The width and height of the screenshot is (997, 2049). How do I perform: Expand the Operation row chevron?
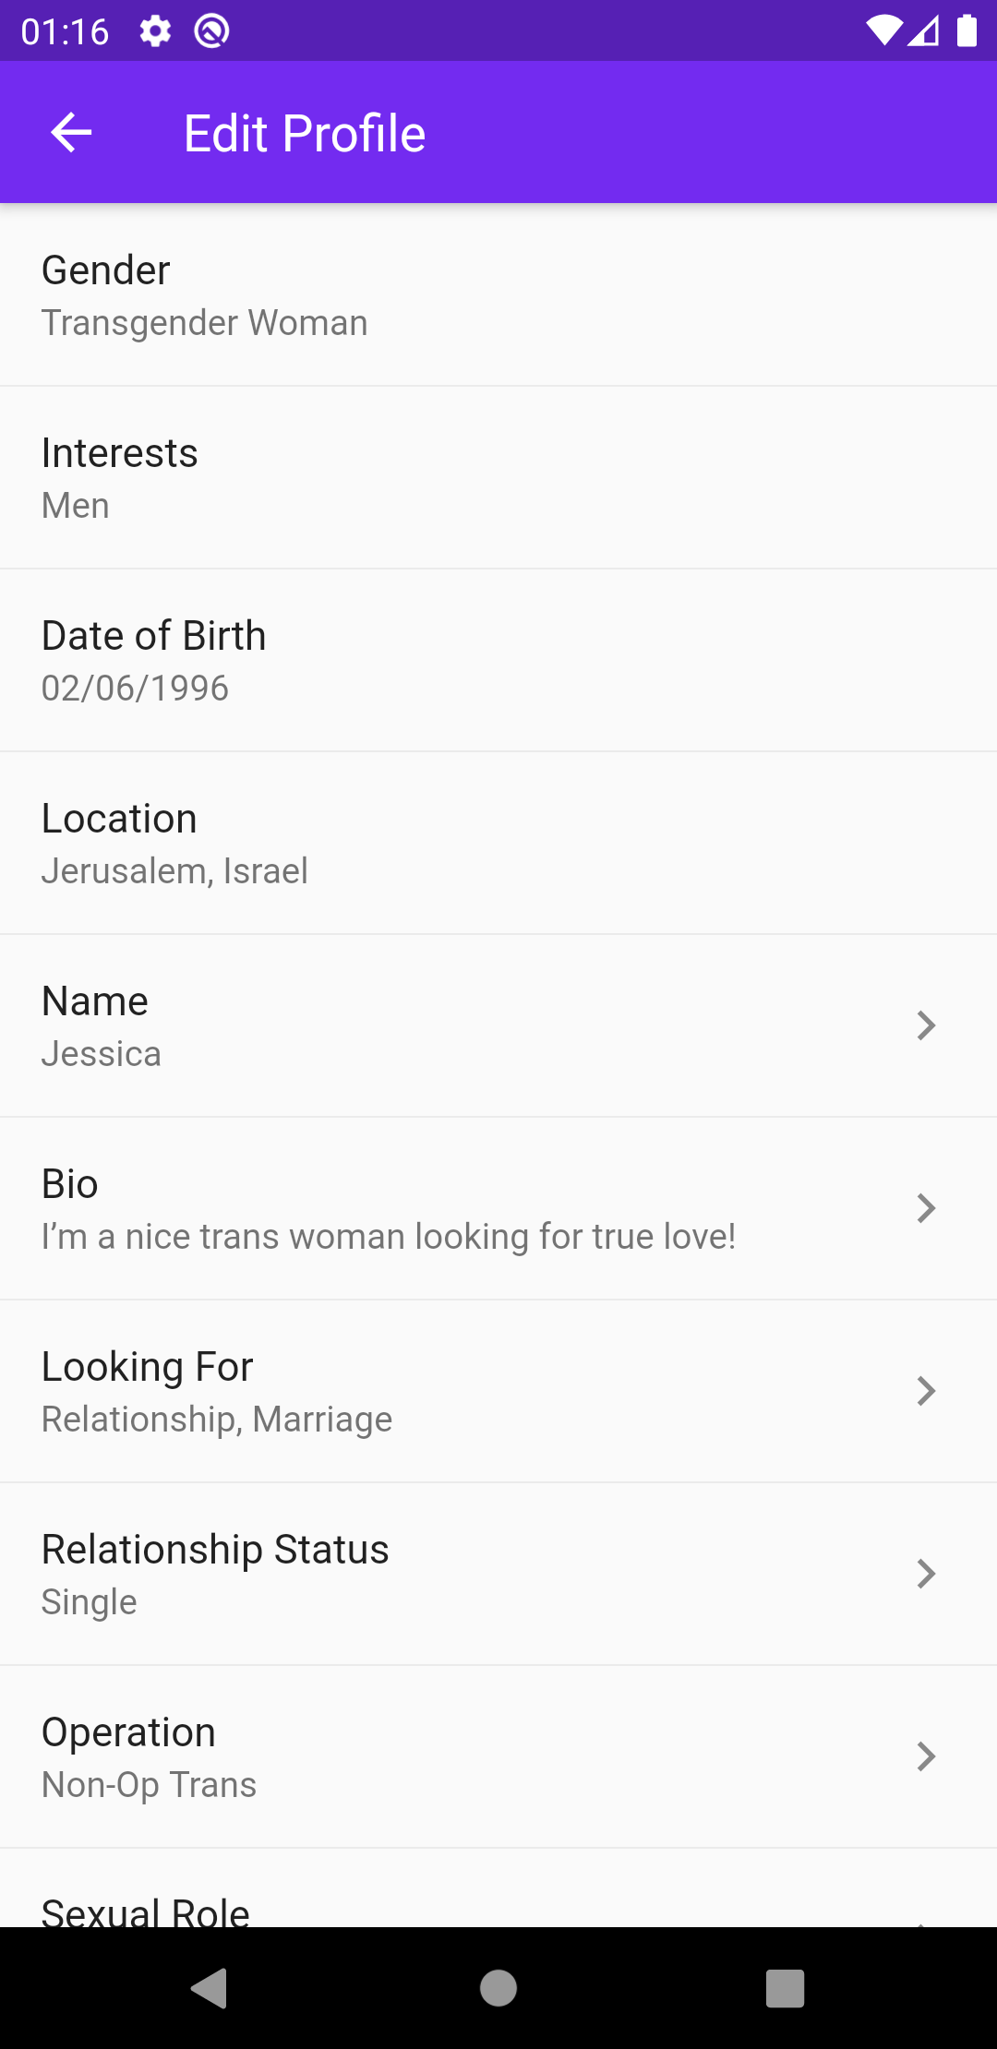tap(926, 1756)
